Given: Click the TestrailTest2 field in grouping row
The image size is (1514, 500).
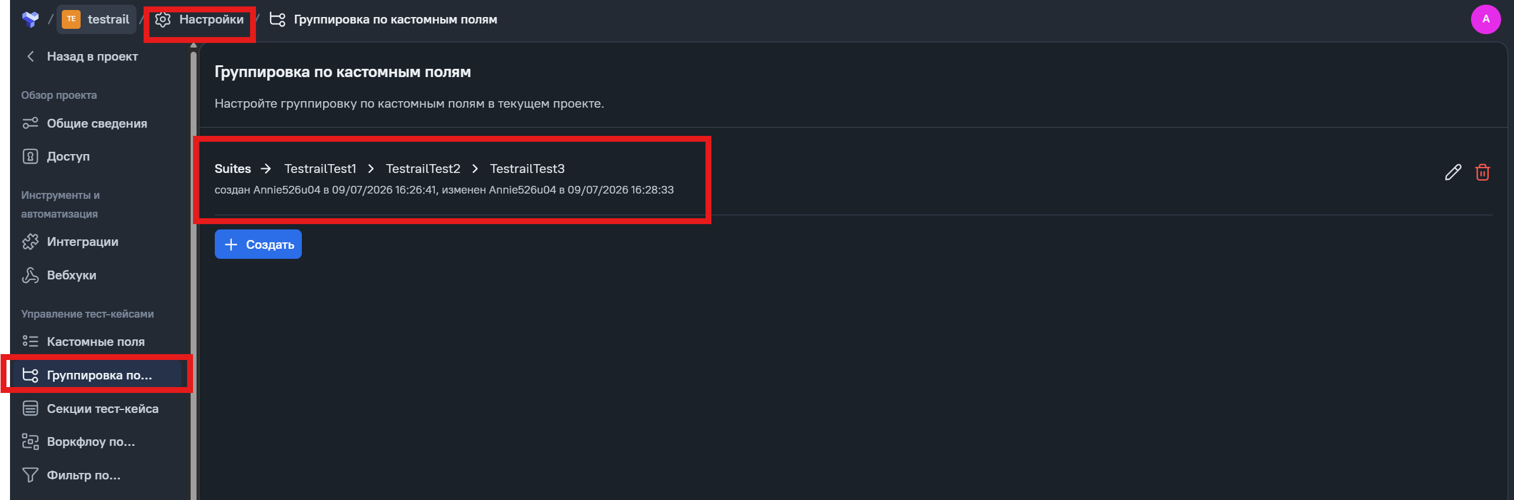Looking at the screenshot, I should [422, 169].
